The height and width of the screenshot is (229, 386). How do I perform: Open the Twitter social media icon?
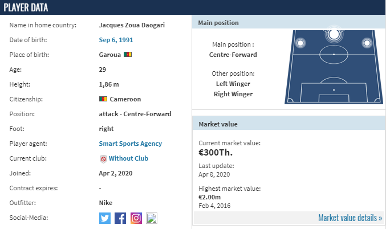click(105, 218)
